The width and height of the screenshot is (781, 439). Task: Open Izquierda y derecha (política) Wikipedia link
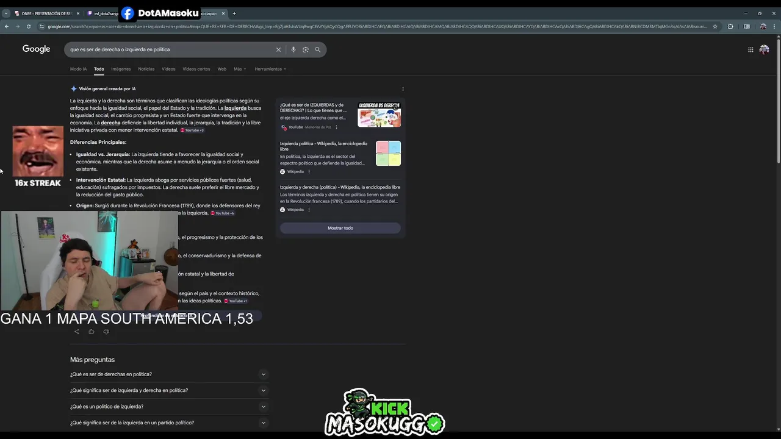pos(340,187)
